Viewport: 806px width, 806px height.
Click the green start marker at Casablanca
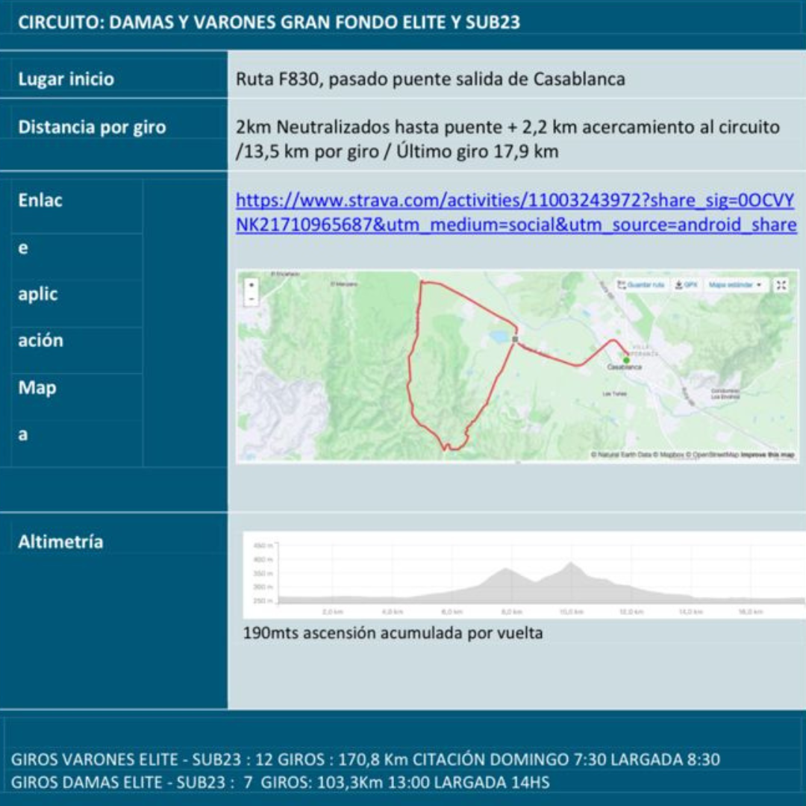625,360
